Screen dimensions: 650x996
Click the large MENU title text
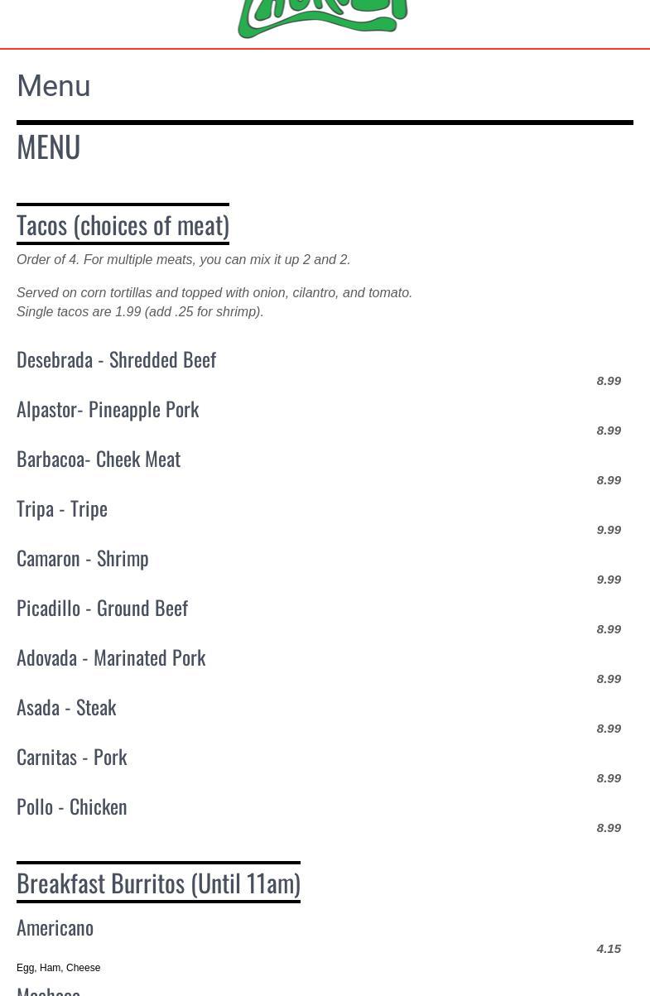(x=49, y=147)
